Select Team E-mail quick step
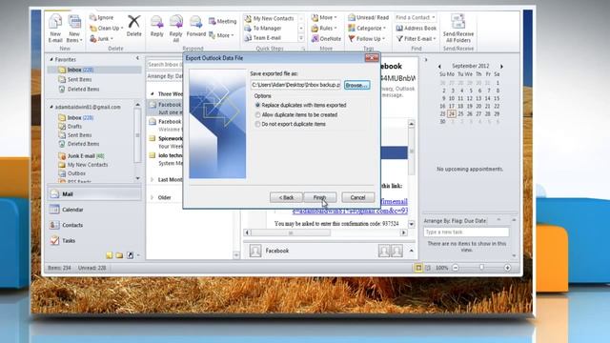 pyautogui.click(x=263, y=38)
